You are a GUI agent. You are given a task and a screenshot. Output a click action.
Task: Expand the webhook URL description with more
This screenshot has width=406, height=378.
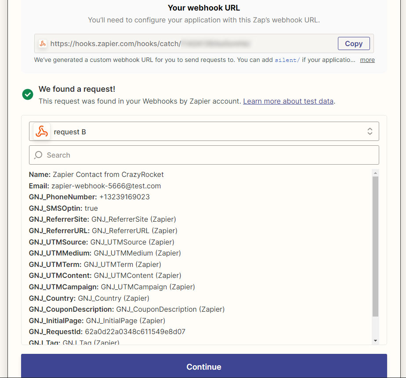(x=367, y=60)
